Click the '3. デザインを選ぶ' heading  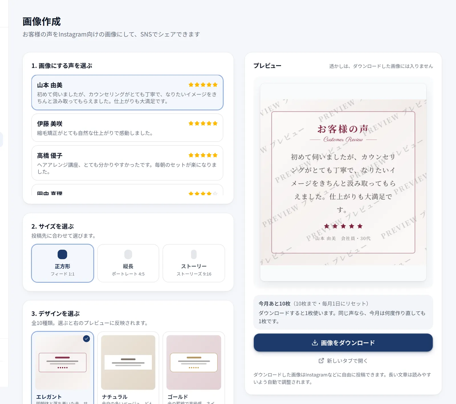click(56, 313)
